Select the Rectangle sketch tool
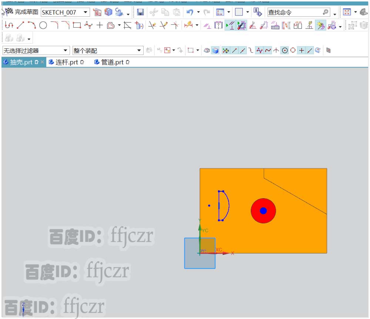Image resolution: width=370 pixels, height=319 pixels. pos(77,25)
